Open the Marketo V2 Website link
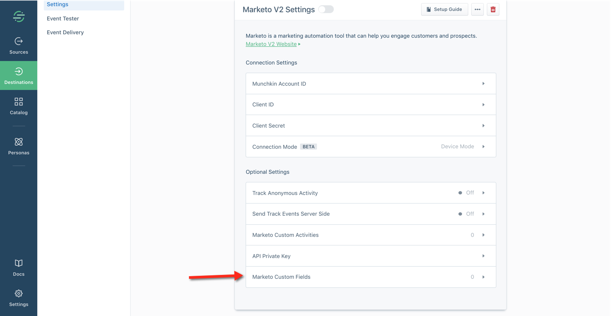 [x=271, y=44]
